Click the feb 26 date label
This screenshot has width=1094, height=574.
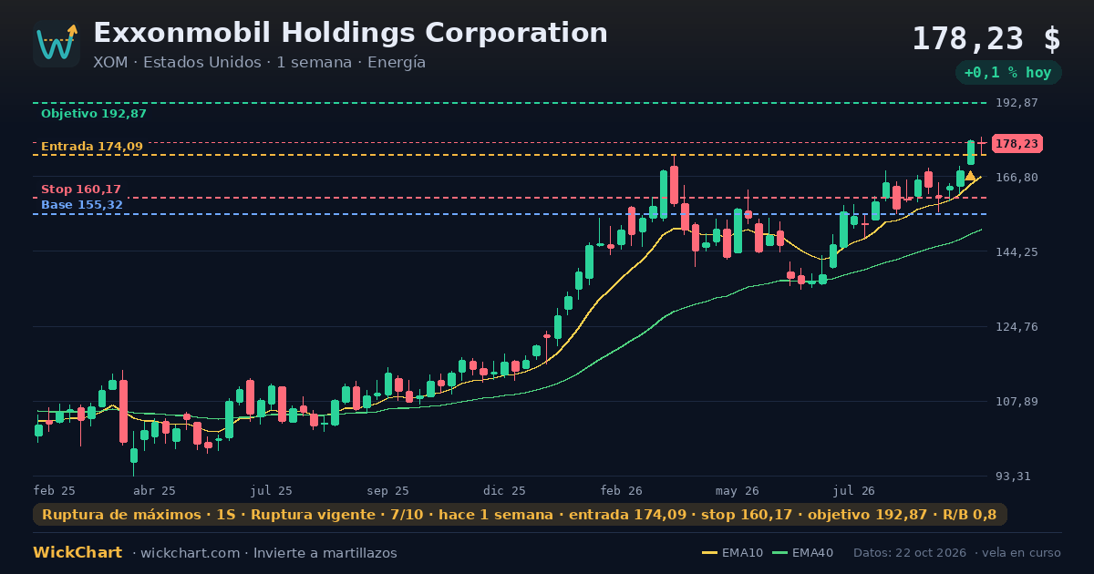[622, 490]
